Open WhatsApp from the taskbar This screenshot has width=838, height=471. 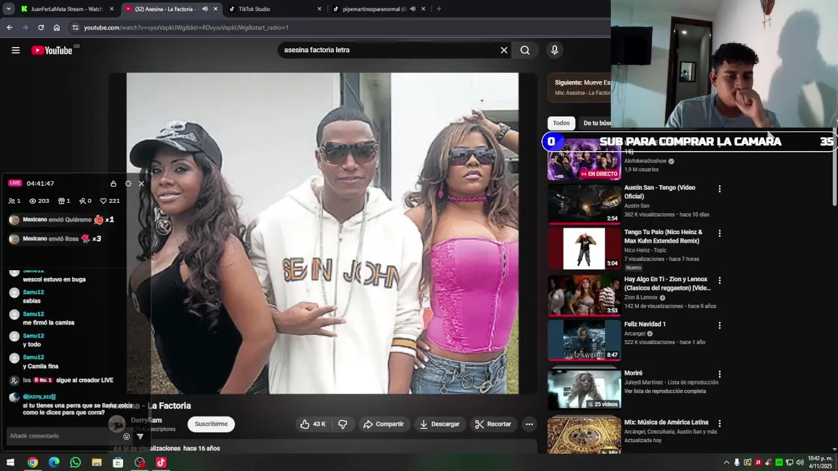tap(75, 462)
